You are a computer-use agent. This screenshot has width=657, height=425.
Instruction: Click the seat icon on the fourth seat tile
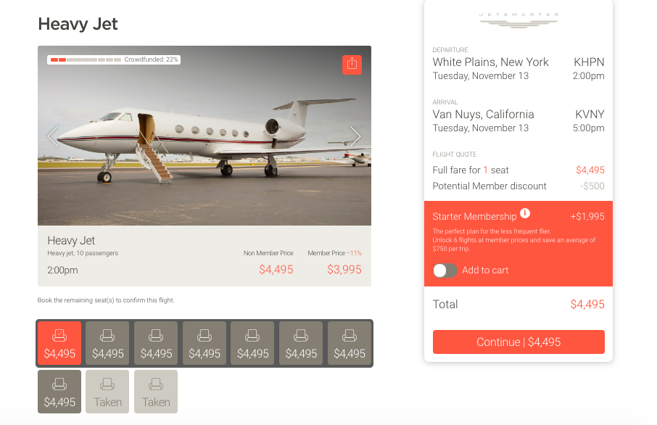204,336
